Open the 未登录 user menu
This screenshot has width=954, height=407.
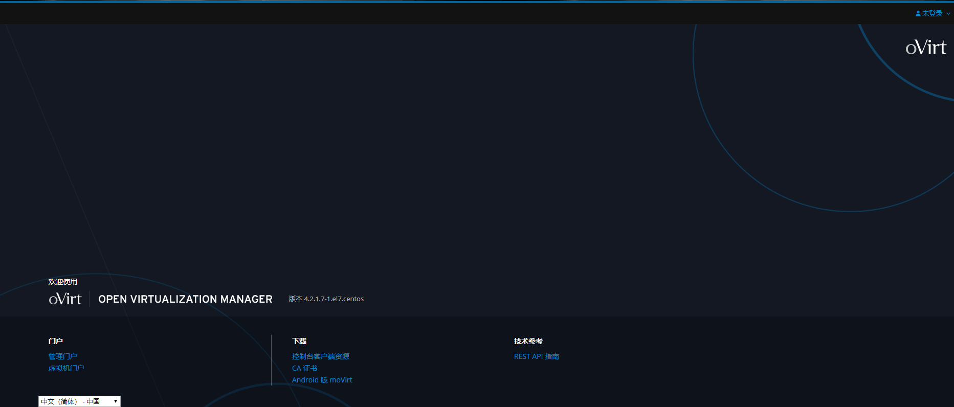[x=933, y=14]
